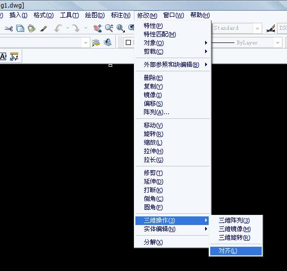Open the 帮助(H) menu
The image size is (287, 271).
[x=200, y=15]
